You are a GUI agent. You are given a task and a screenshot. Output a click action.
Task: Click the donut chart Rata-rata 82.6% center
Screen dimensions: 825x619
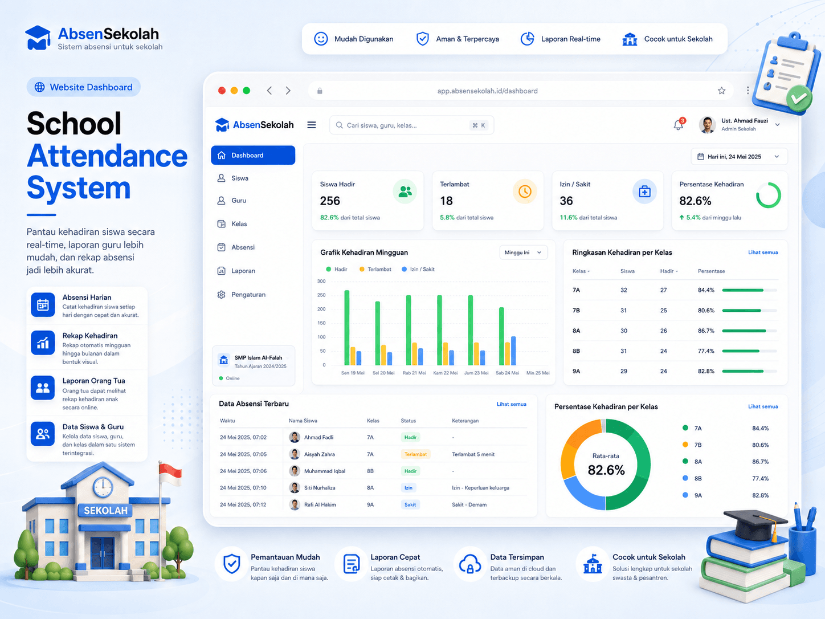606,465
